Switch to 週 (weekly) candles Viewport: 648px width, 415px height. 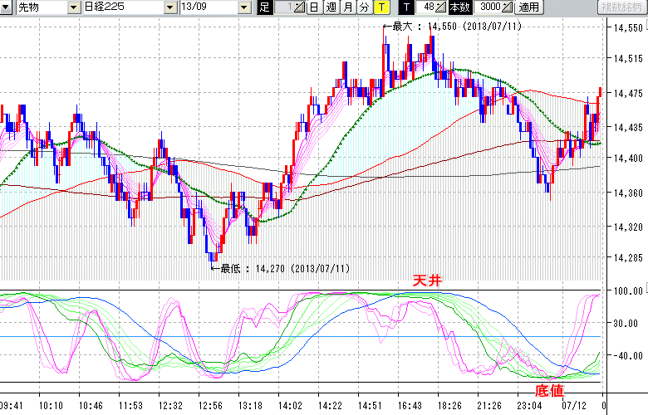point(331,7)
